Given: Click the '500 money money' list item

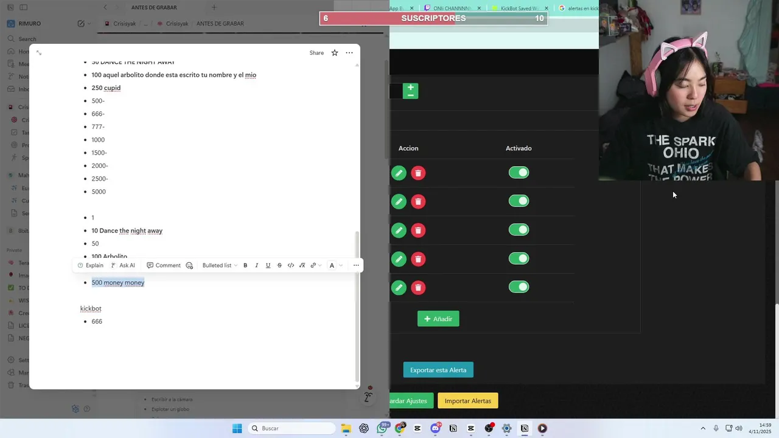Looking at the screenshot, I should (x=118, y=282).
